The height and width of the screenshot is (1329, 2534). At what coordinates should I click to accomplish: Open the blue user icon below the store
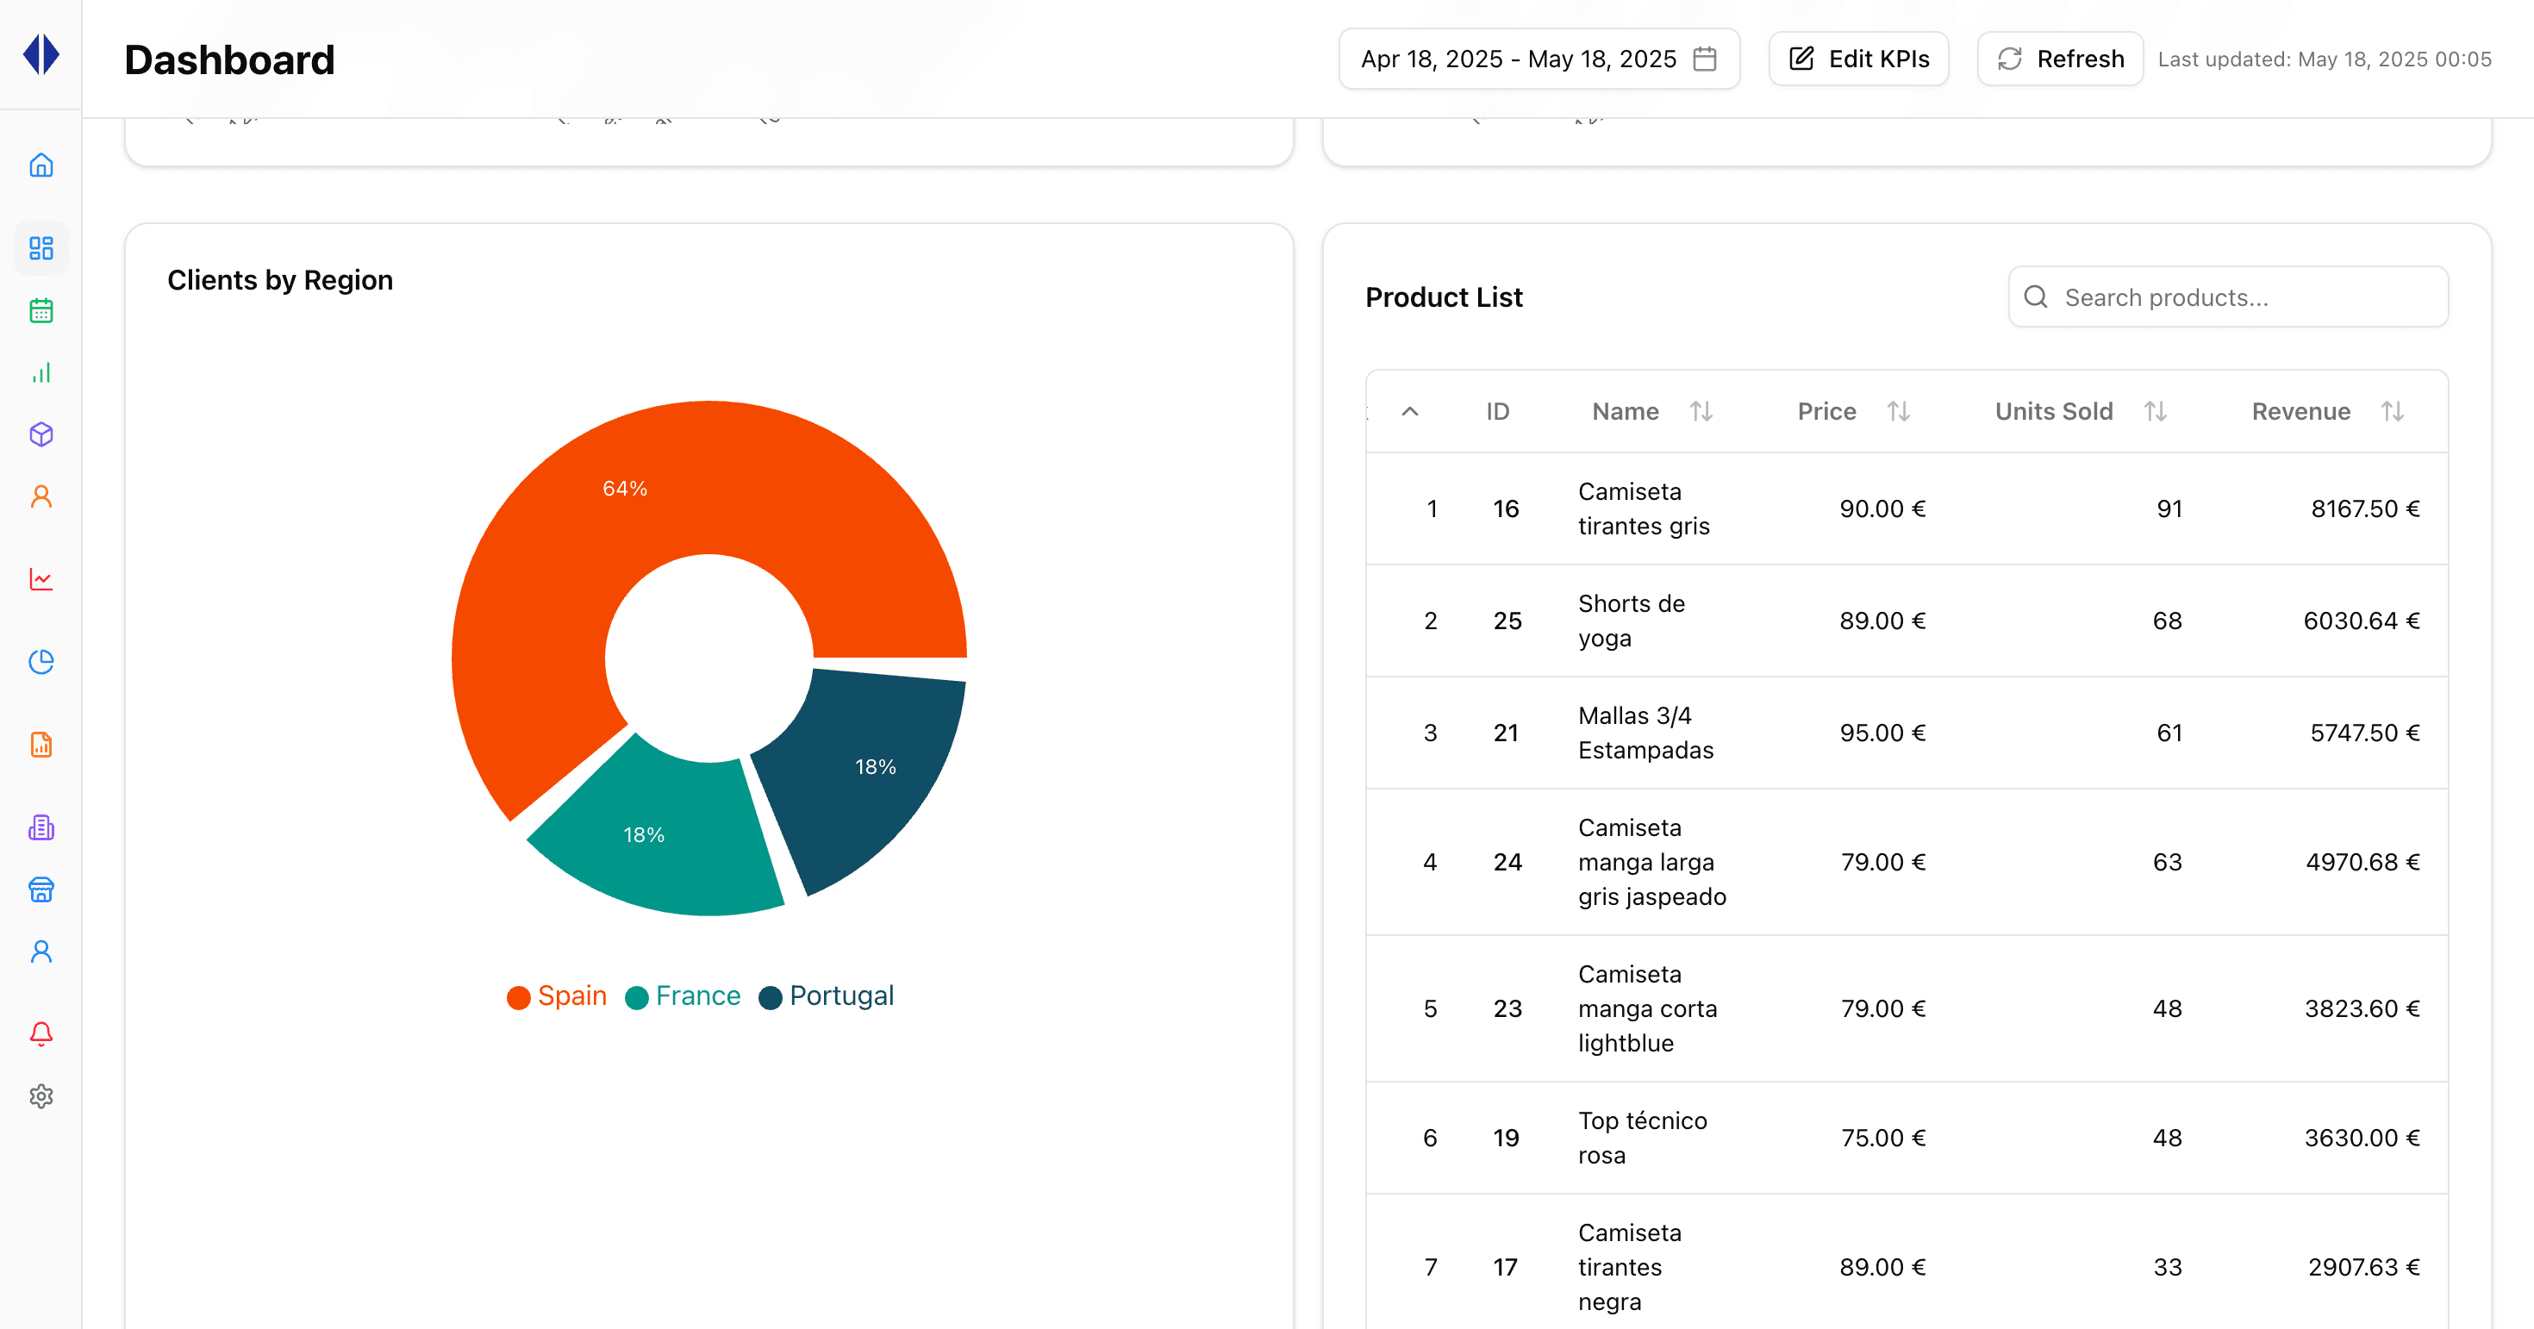tap(41, 952)
